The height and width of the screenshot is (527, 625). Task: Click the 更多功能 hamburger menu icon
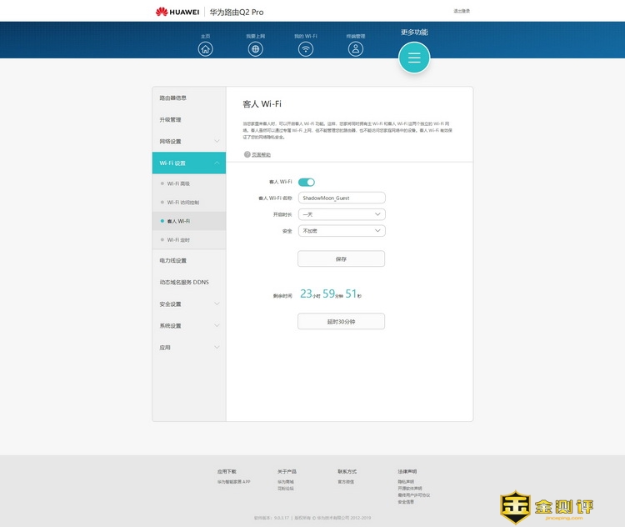click(x=414, y=58)
